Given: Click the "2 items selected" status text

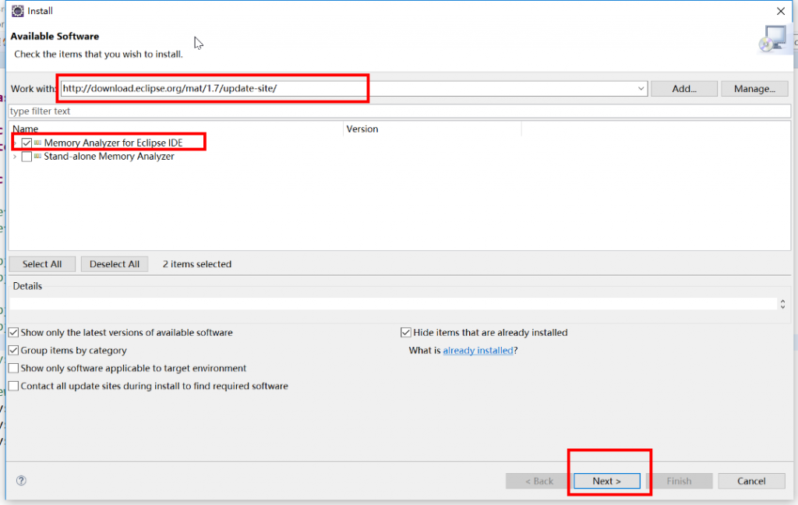Looking at the screenshot, I should (197, 264).
